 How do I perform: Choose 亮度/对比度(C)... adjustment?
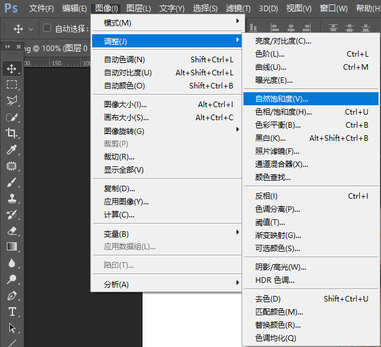(311, 41)
